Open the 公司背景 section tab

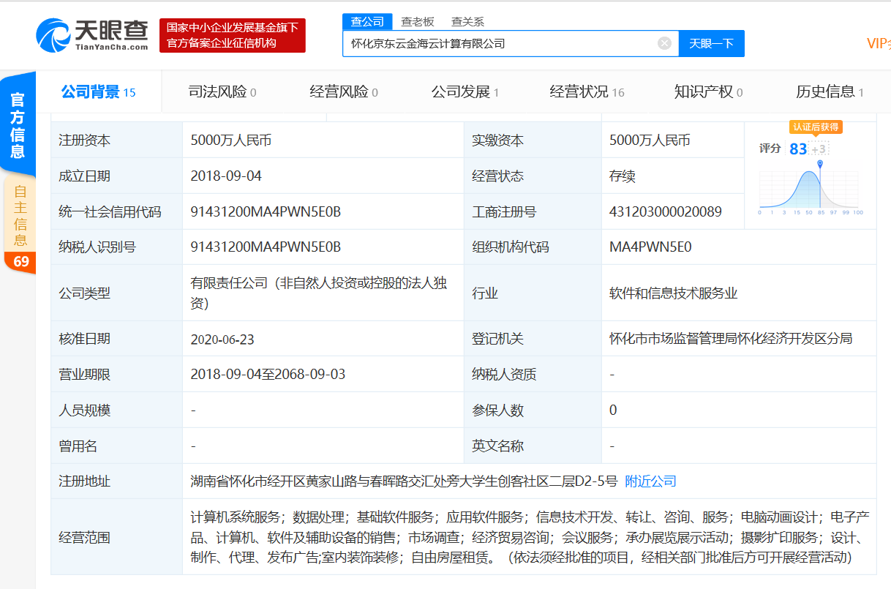click(x=98, y=92)
